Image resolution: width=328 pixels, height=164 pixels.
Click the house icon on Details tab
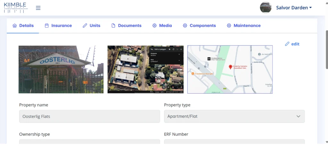pos(14,26)
